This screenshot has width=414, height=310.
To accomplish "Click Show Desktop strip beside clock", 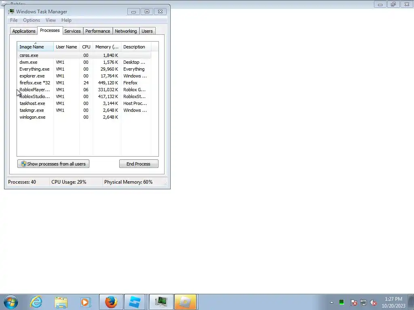I will click(x=411, y=302).
